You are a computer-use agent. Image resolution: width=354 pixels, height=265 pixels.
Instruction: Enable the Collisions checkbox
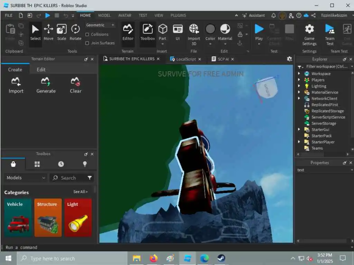point(87,35)
